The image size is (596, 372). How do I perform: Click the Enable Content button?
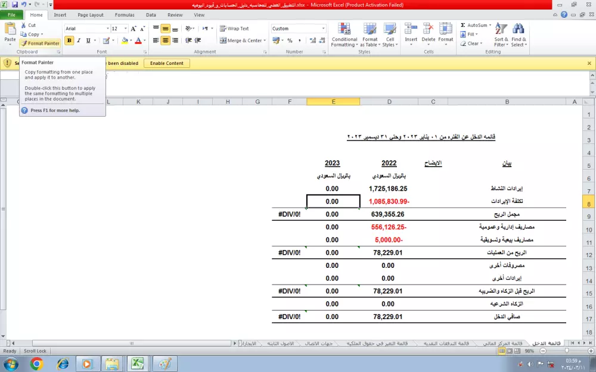166,63
